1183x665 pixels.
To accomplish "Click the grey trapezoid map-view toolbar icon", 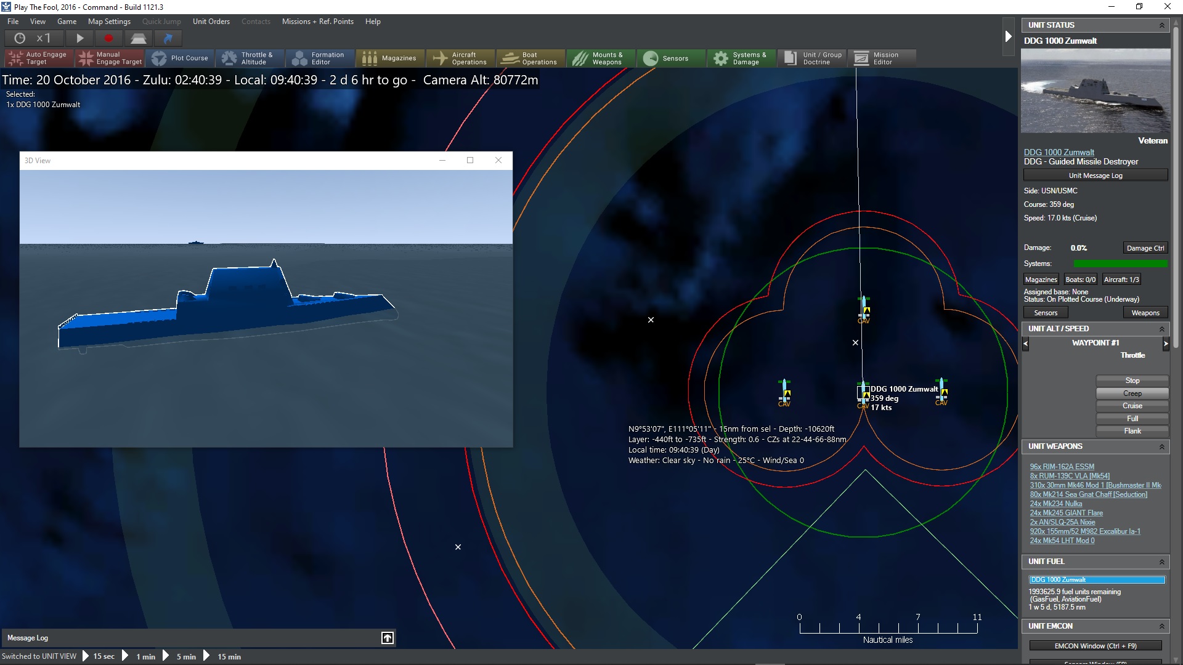I will pyautogui.click(x=138, y=38).
